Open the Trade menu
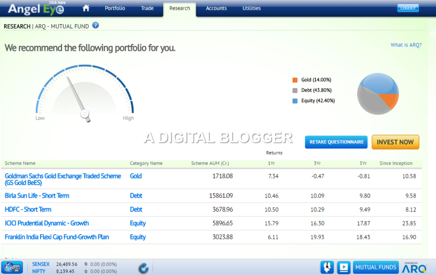Viewport: 436px width, 275px height. [x=147, y=8]
